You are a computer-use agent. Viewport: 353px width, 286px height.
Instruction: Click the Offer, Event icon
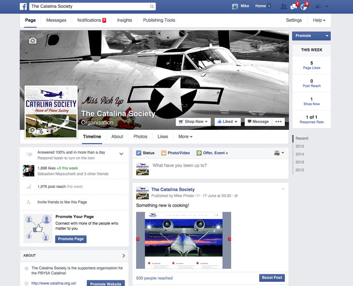(x=199, y=153)
